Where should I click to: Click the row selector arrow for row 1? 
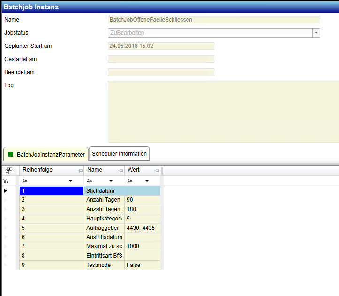pos(6,191)
